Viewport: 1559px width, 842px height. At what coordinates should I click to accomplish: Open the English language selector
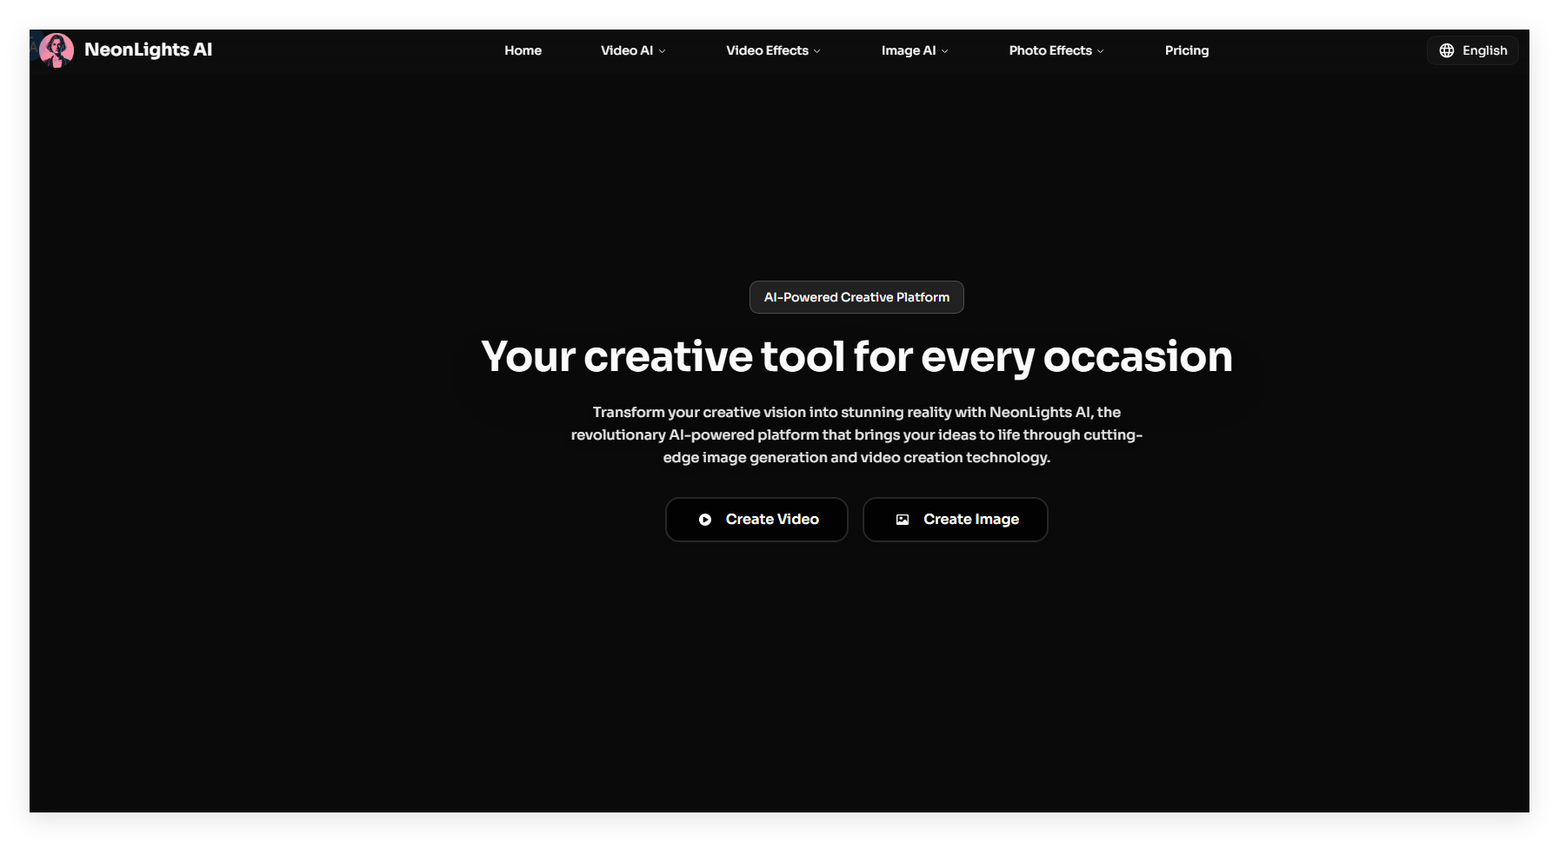tap(1484, 50)
